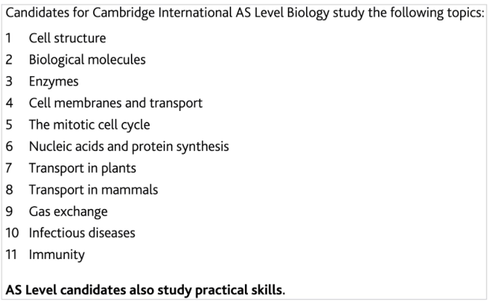490x304 pixels.
Task: Click 'Nucleic acids and protein synthesis' text
Action: tap(129, 147)
